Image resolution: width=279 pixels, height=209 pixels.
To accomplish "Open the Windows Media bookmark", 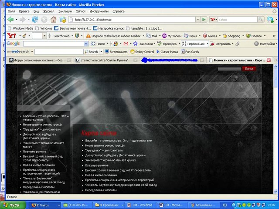I will [20, 28].
